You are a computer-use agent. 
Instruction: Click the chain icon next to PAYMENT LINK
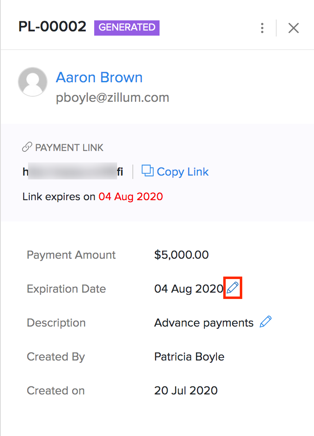[x=27, y=148]
